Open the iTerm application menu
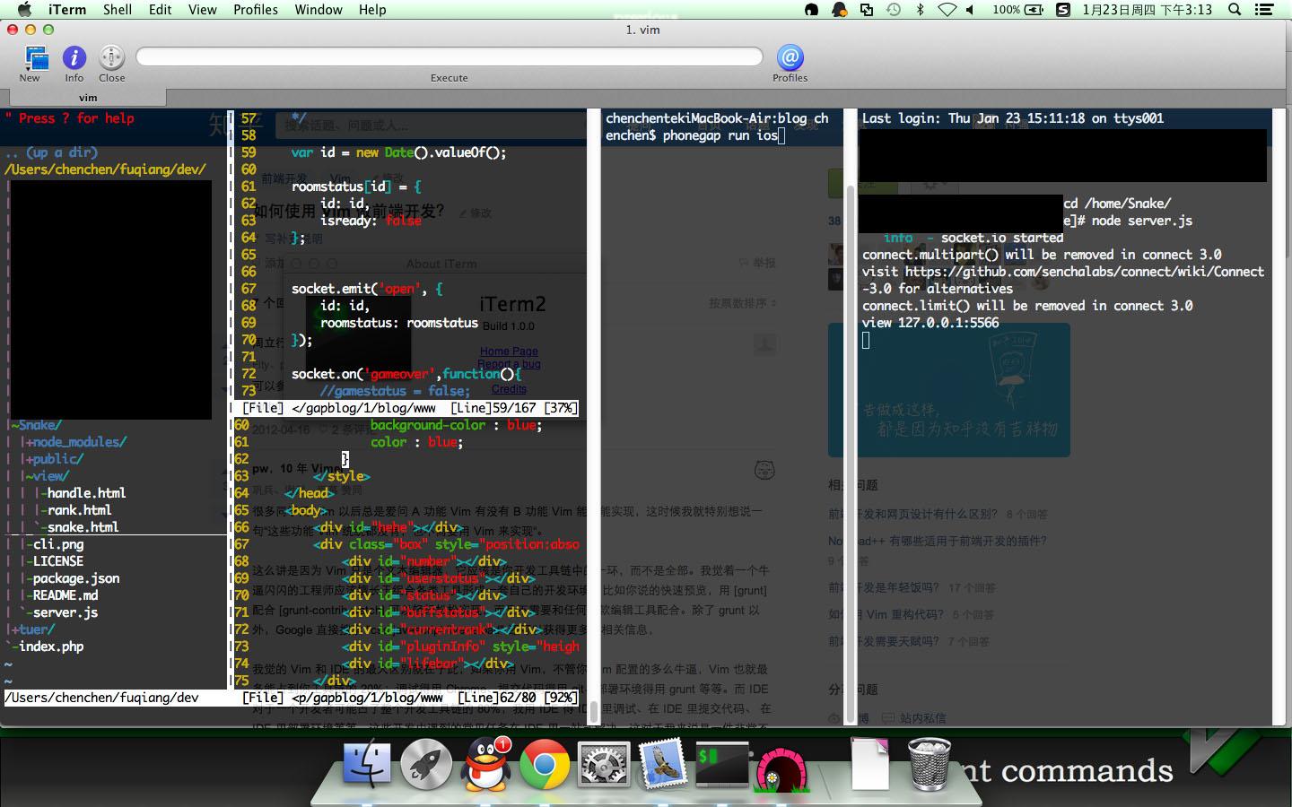 [67, 10]
